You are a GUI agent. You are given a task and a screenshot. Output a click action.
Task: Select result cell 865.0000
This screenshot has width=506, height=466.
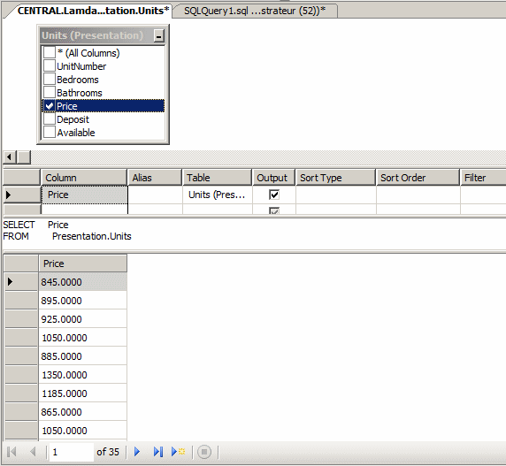(x=83, y=412)
